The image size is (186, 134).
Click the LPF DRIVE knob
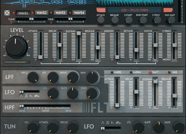click(x=73, y=77)
